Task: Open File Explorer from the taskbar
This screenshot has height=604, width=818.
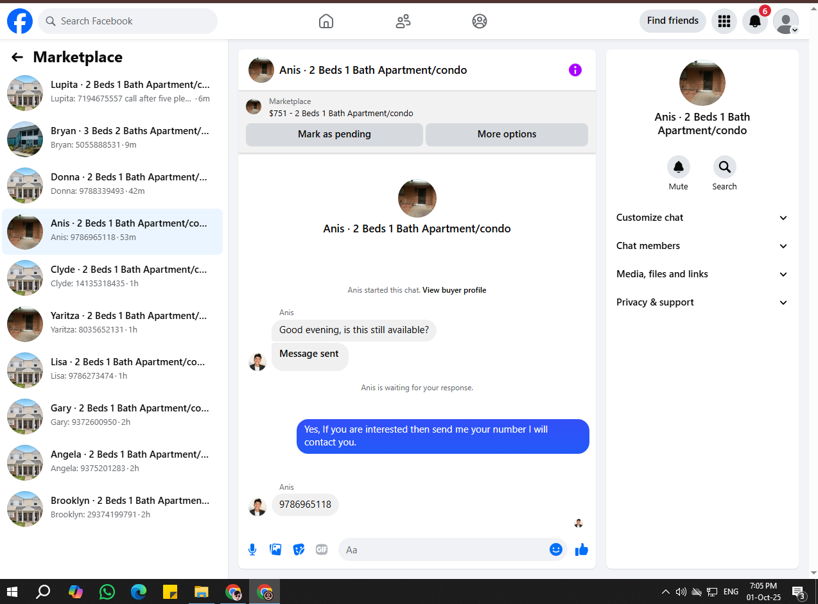Action: pyautogui.click(x=202, y=592)
